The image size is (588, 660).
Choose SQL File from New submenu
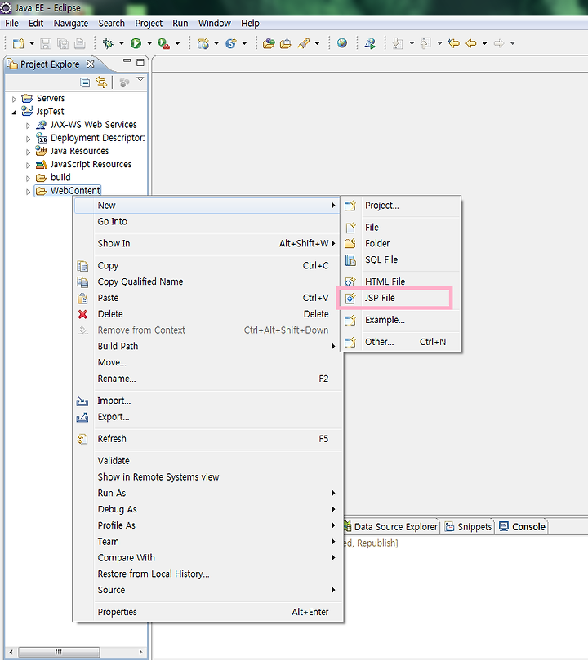[x=400, y=259]
